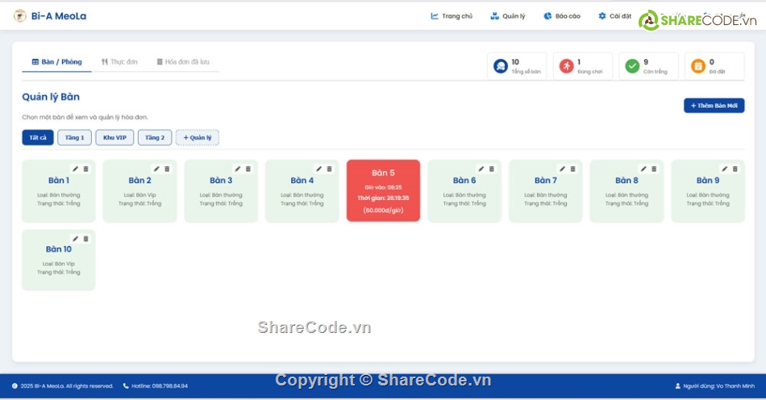Switch to the Thực đơn tab
Viewport: 766px width, 400px height.
click(x=119, y=62)
